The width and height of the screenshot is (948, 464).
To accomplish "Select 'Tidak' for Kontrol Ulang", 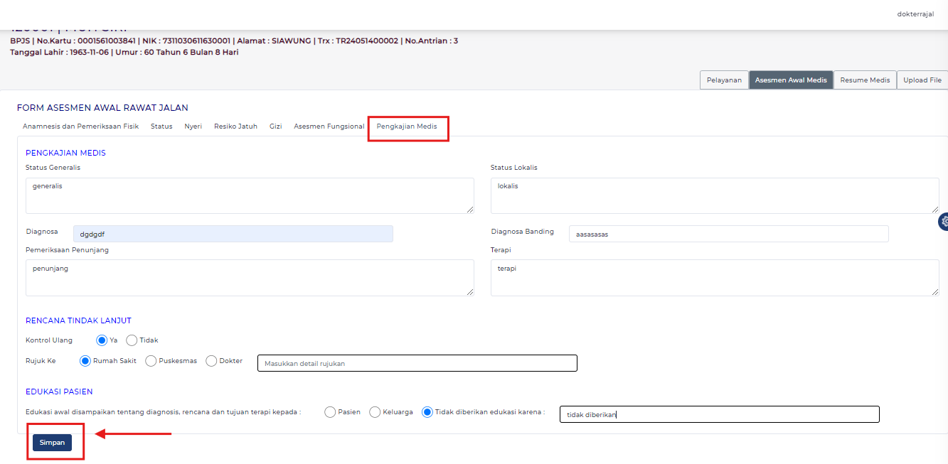I will [x=132, y=340].
